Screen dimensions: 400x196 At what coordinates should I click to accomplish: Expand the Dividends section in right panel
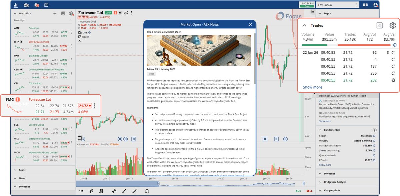[320, 174]
